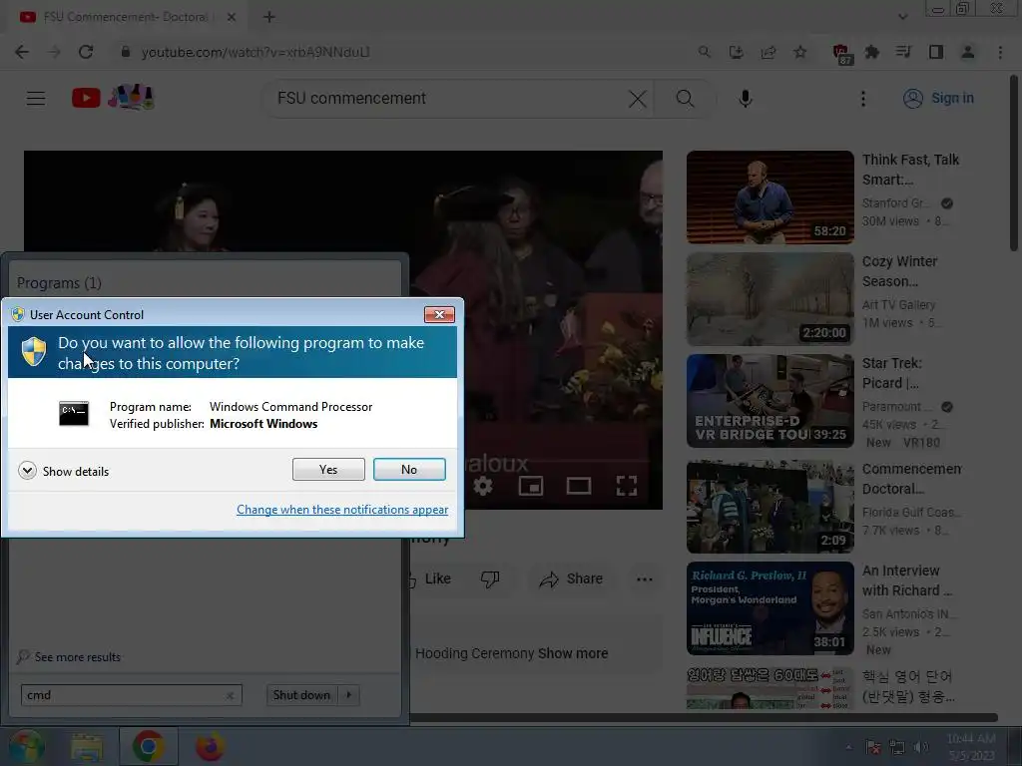Share this page icon in address bar
Viewport: 1022px width, 766px height.
tap(767, 52)
